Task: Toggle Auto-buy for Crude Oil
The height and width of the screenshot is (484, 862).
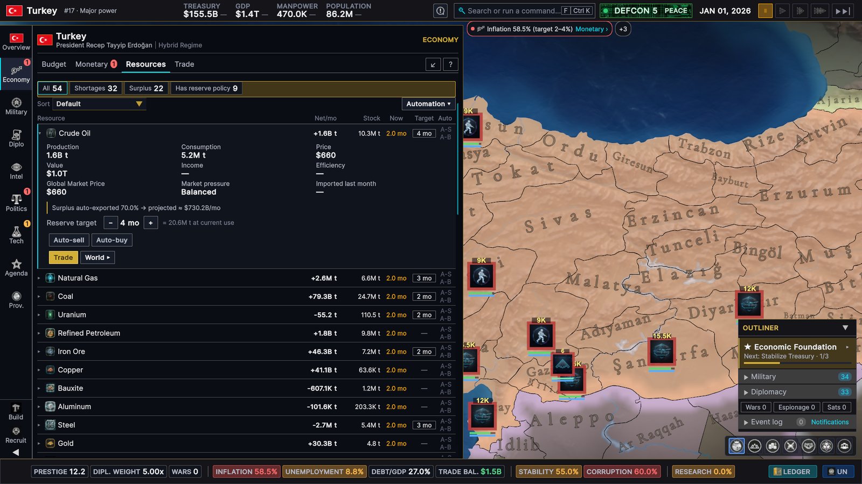Action: coord(112,240)
